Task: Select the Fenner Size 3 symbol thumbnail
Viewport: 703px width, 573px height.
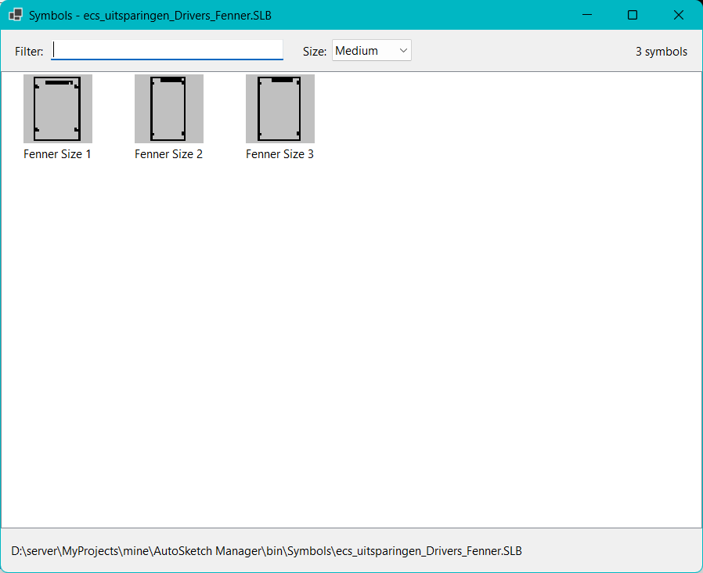Action: pyautogui.click(x=280, y=109)
